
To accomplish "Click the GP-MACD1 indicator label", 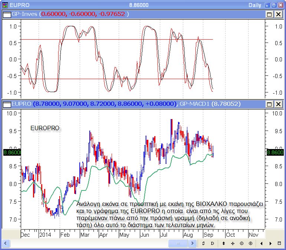I will [194, 104].
